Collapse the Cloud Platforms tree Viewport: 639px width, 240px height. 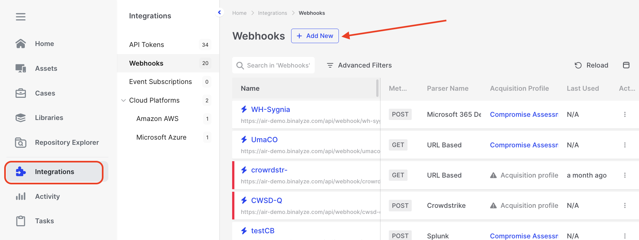tap(123, 100)
